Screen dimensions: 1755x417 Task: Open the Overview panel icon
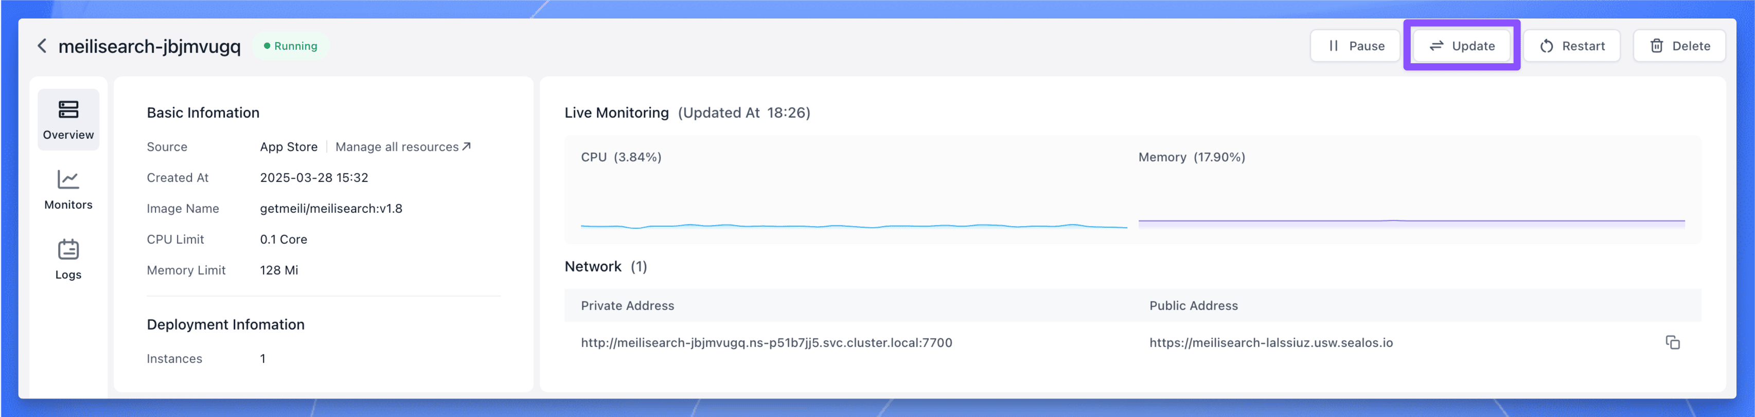[68, 109]
